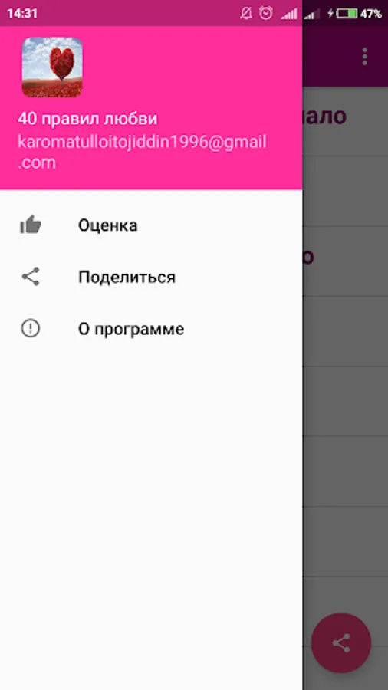This screenshot has width=388, height=690.
Task: Select the Поделиться menu item
Action: click(151, 277)
